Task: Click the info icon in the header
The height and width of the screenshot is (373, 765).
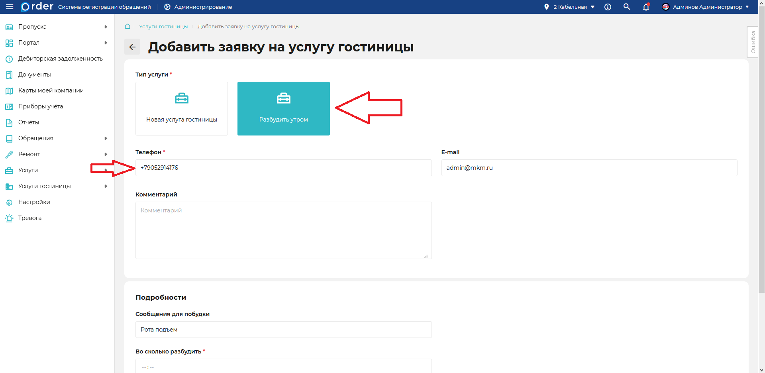Action: [x=608, y=7]
